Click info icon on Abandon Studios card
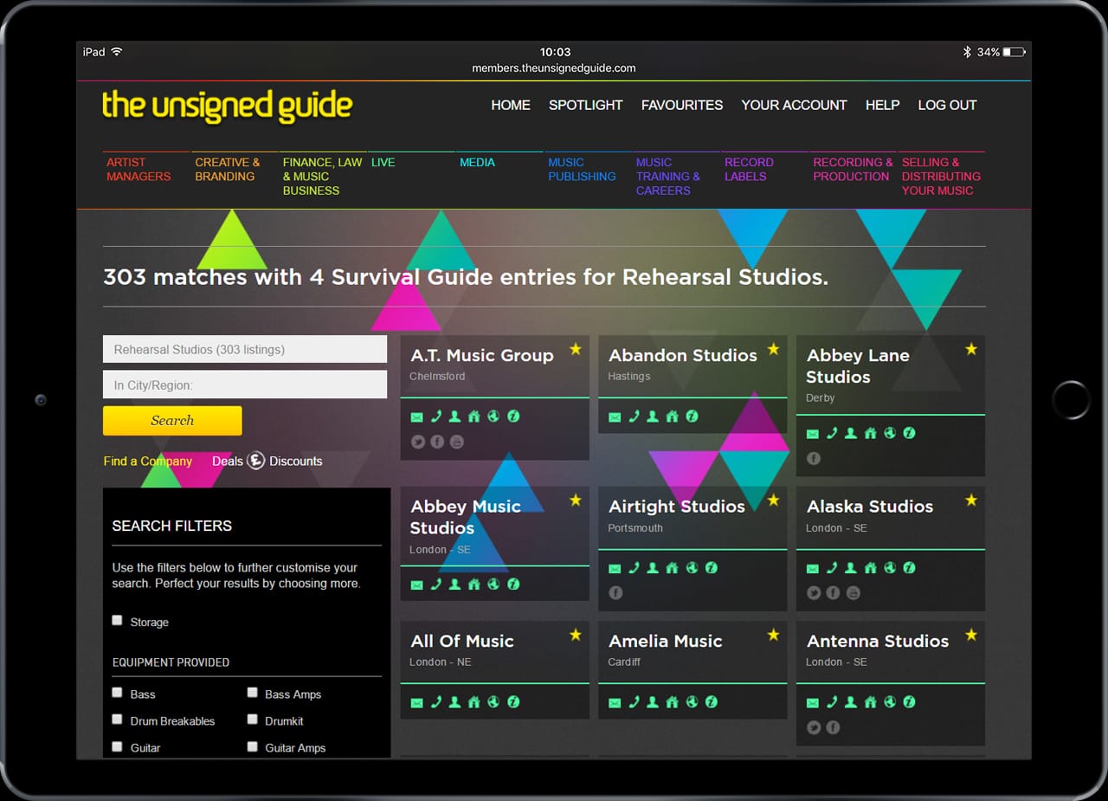The width and height of the screenshot is (1108, 801). point(692,417)
